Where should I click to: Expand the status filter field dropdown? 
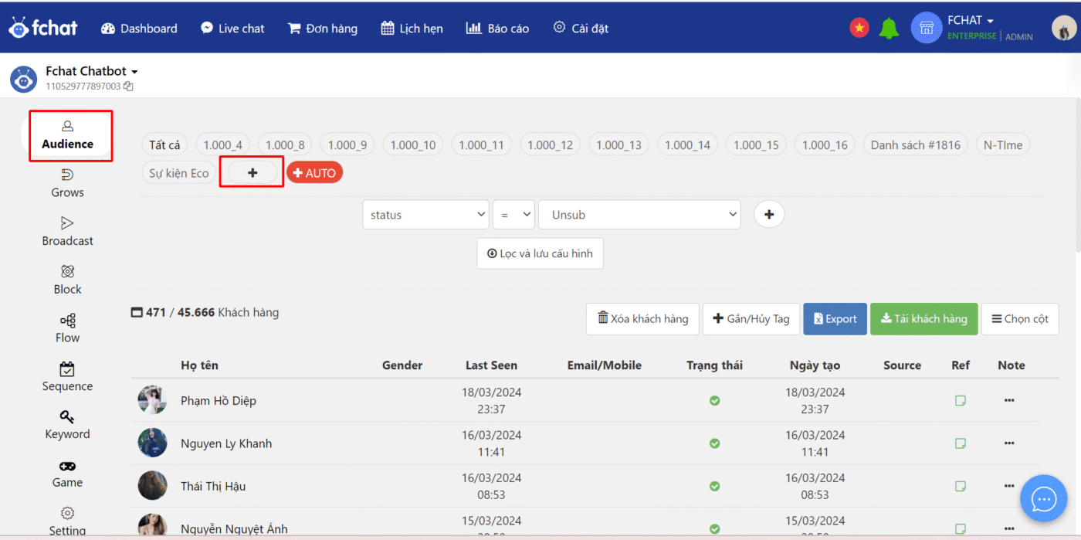[425, 215]
